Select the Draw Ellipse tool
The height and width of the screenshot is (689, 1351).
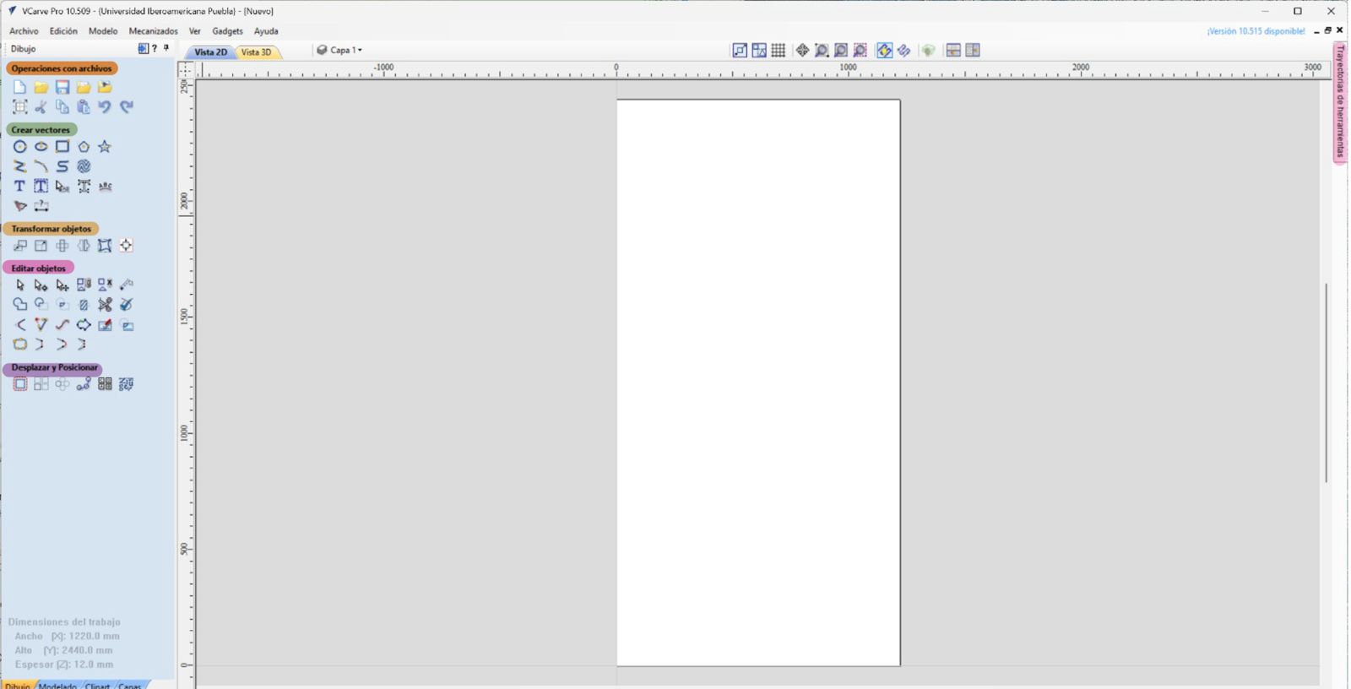[41, 147]
